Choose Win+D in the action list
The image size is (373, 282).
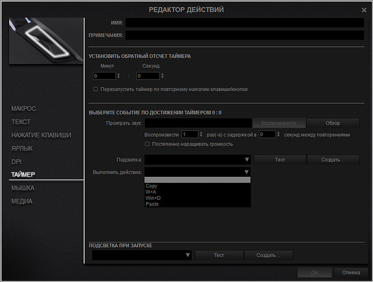[x=153, y=198]
